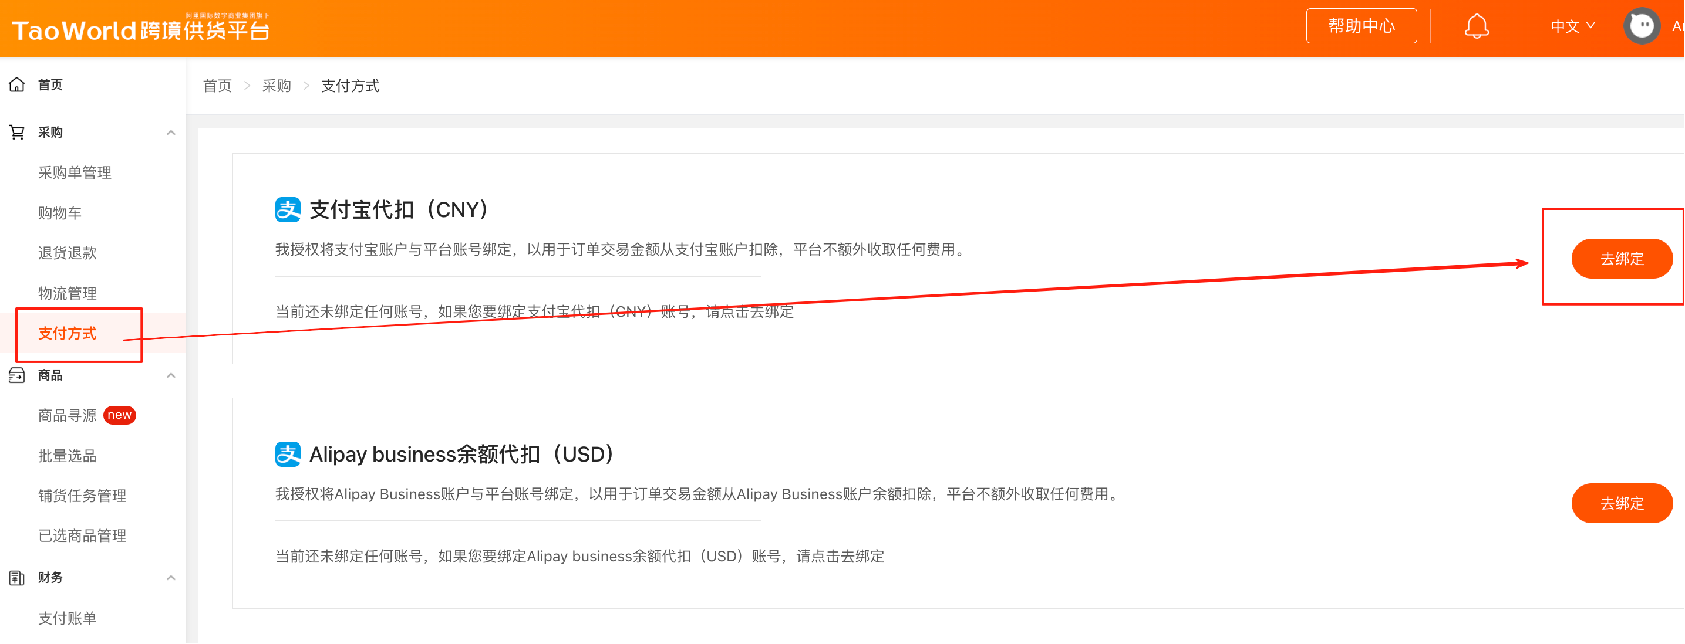The height and width of the screenshot is (644, 1685).
Task: Click the Alipay logo beside 支付宝代扣 (CNY)
Action: pyautogui.click(x=288, y=209)
